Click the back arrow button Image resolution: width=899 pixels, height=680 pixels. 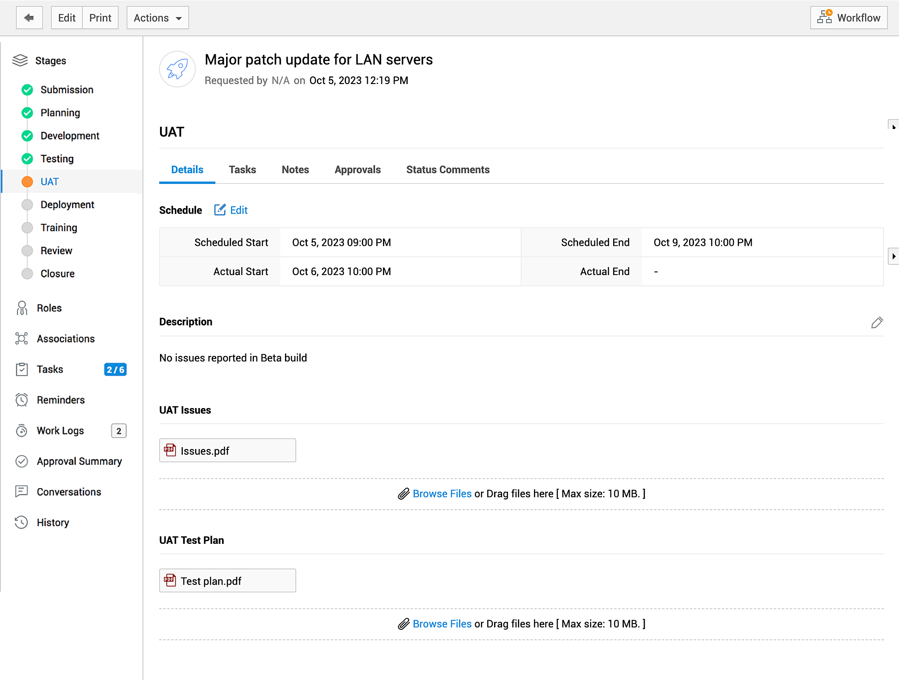(29, 18)
